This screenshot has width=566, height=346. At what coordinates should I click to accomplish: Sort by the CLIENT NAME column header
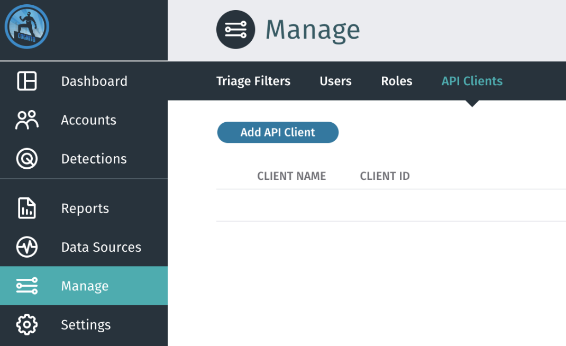pyautogui.click(x=291, y=176)
